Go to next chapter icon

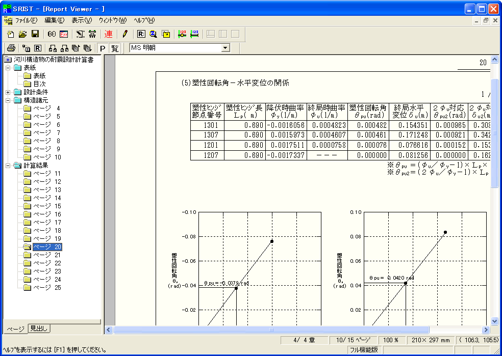coord(64,48)
